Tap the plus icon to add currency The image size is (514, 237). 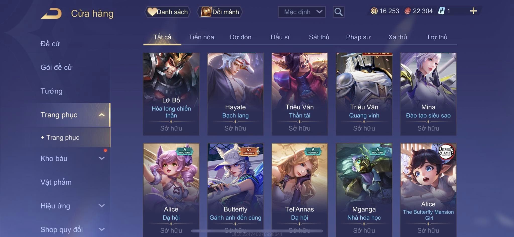(473, 11)
